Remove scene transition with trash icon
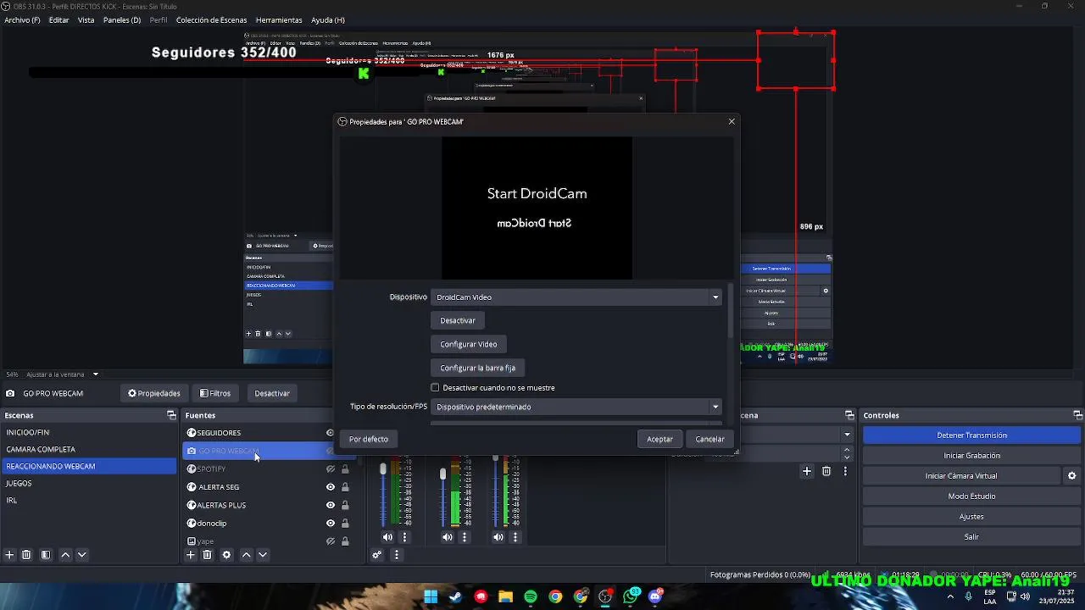The image size is (1085, 610). [826, 471]
